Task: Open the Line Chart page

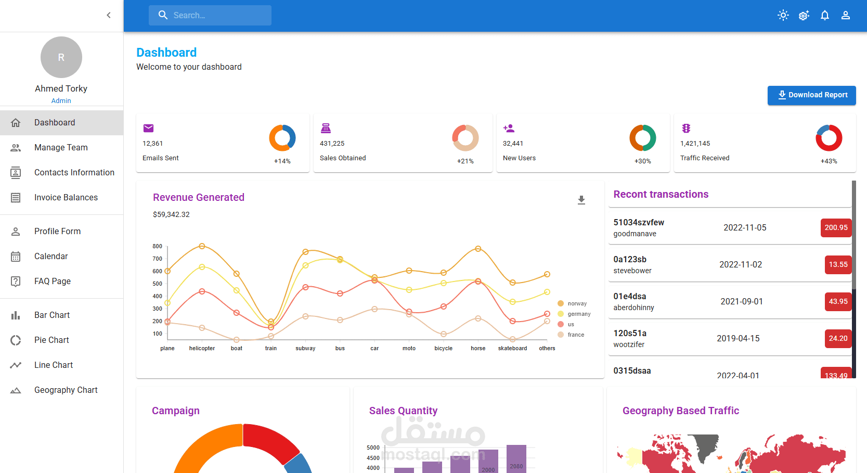Action: [61, 365]
